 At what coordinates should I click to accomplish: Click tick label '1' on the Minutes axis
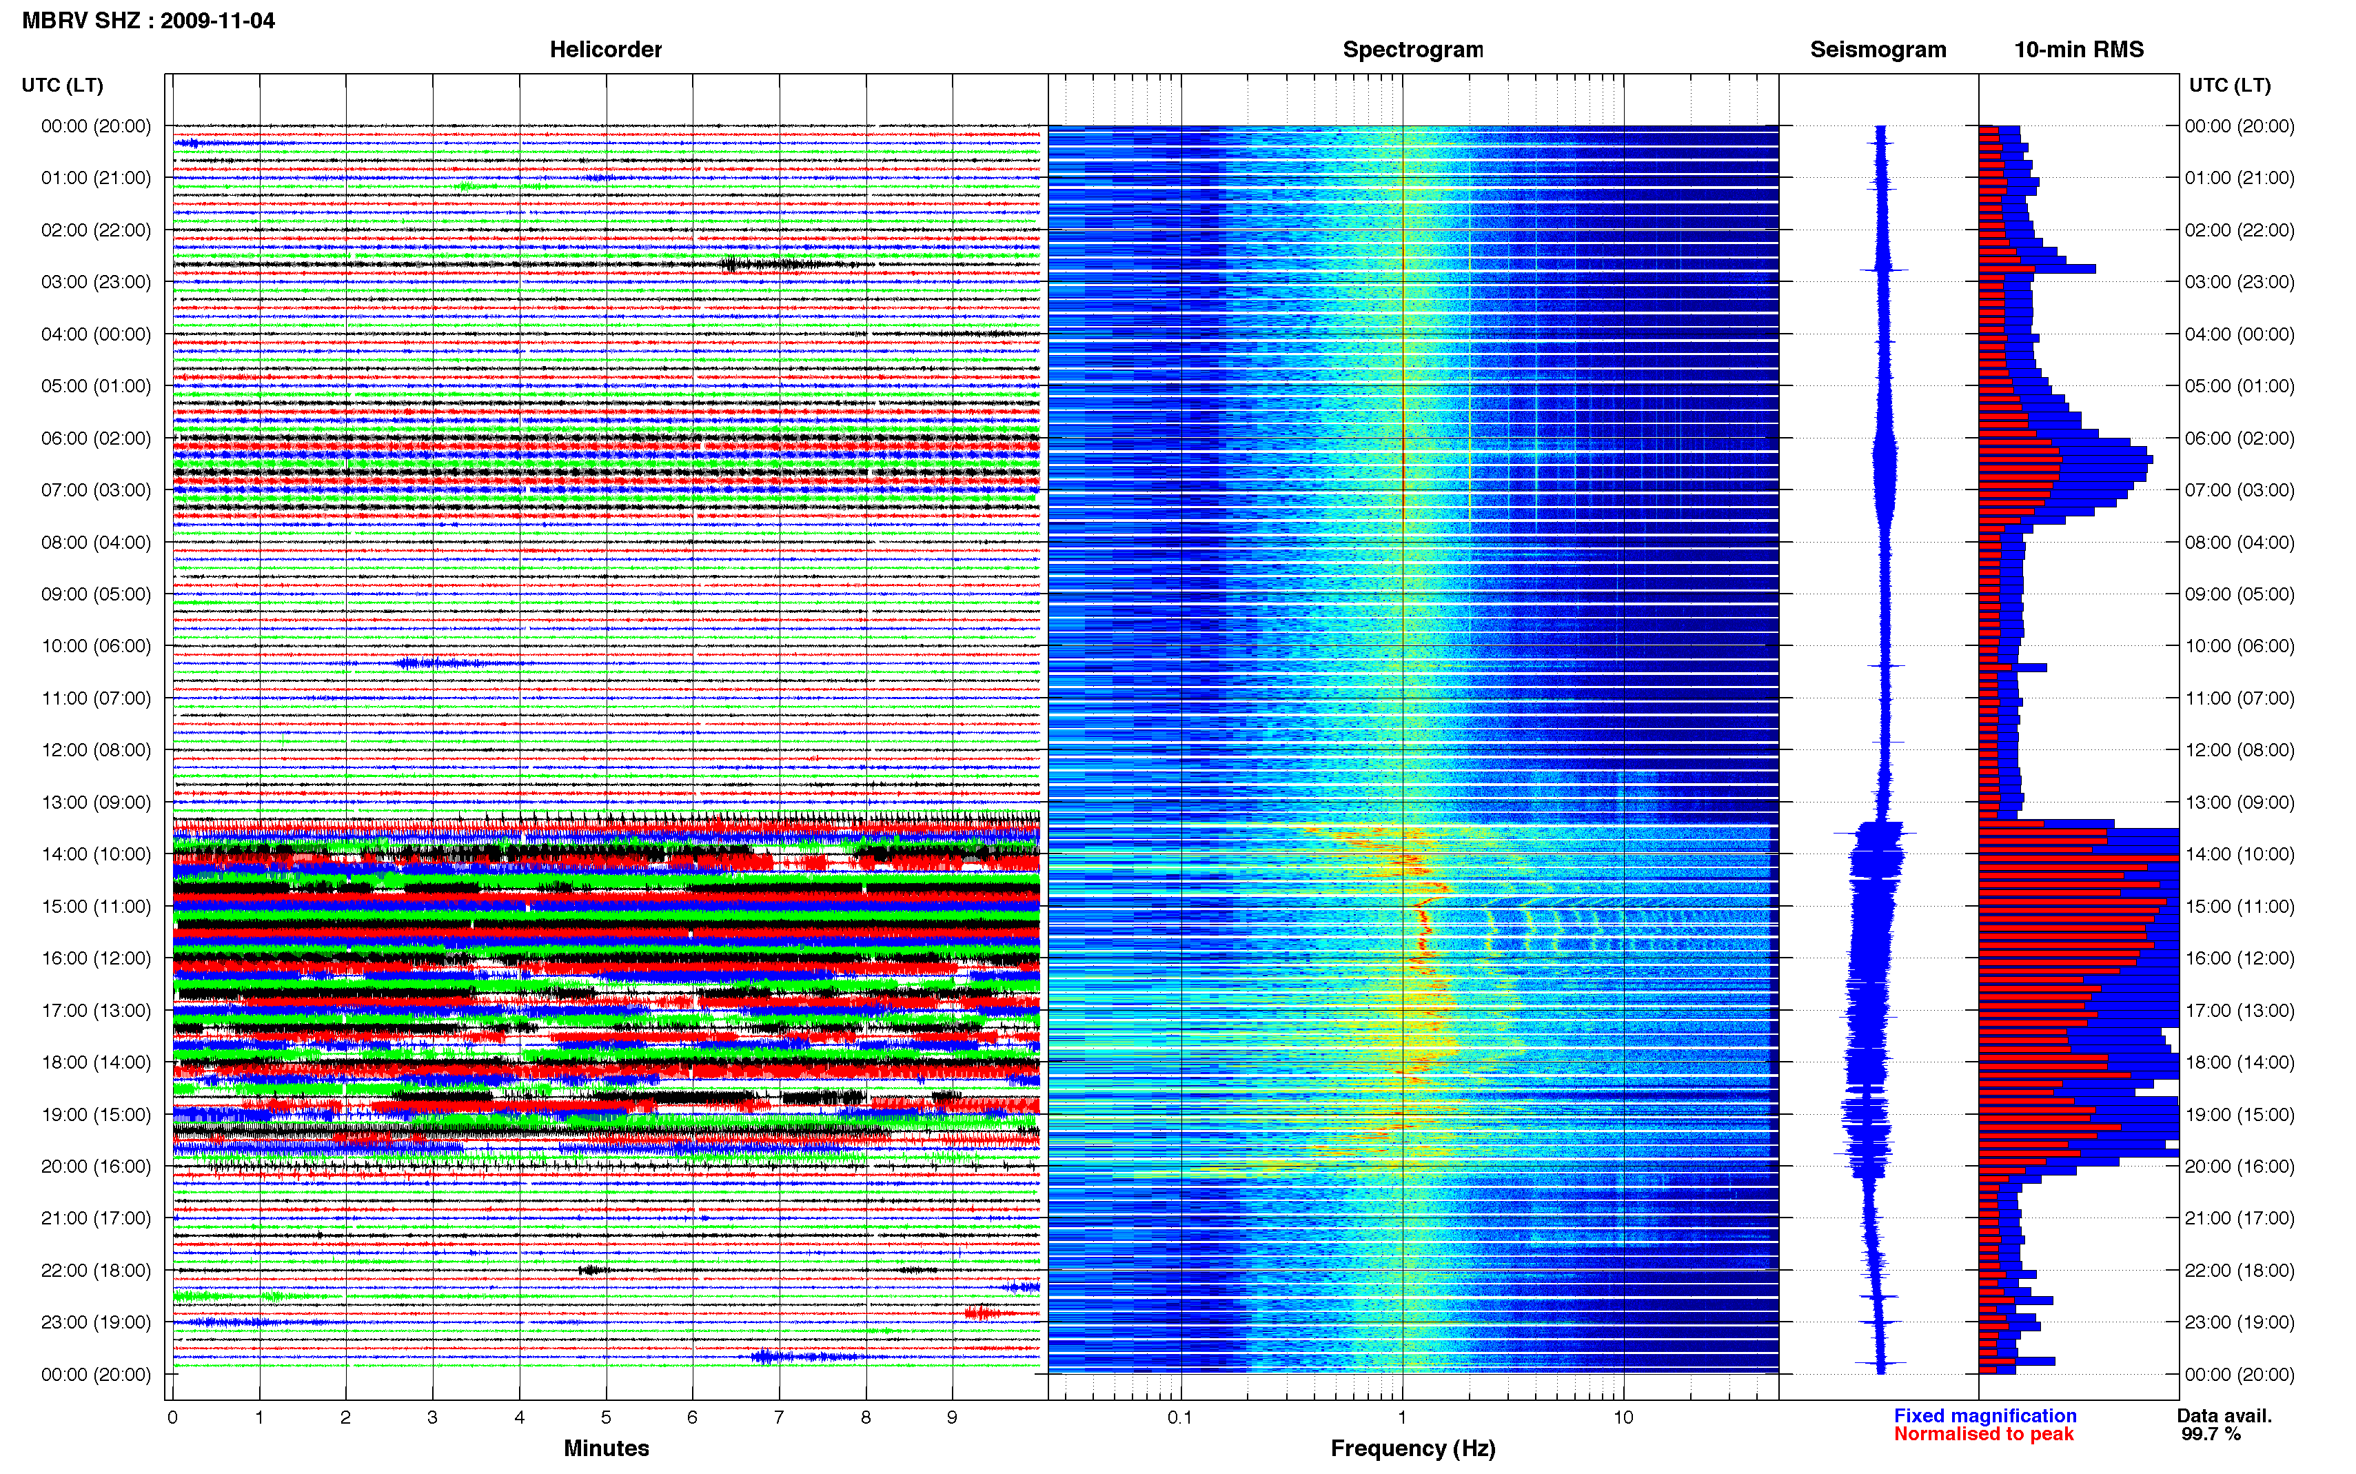pos(259,1417)
